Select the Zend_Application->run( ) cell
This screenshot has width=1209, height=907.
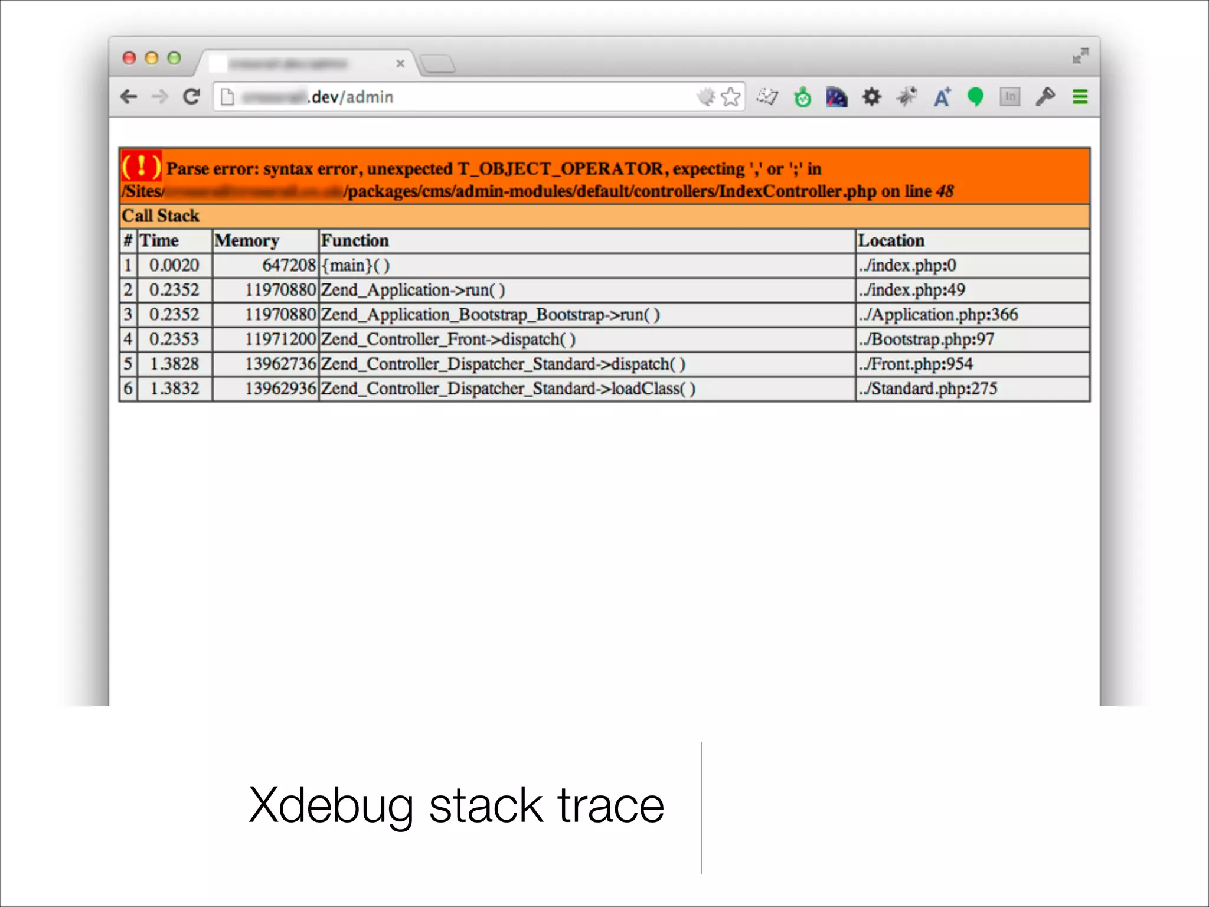(587, 291)
